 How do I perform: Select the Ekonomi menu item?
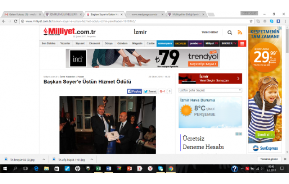(95, 43)
